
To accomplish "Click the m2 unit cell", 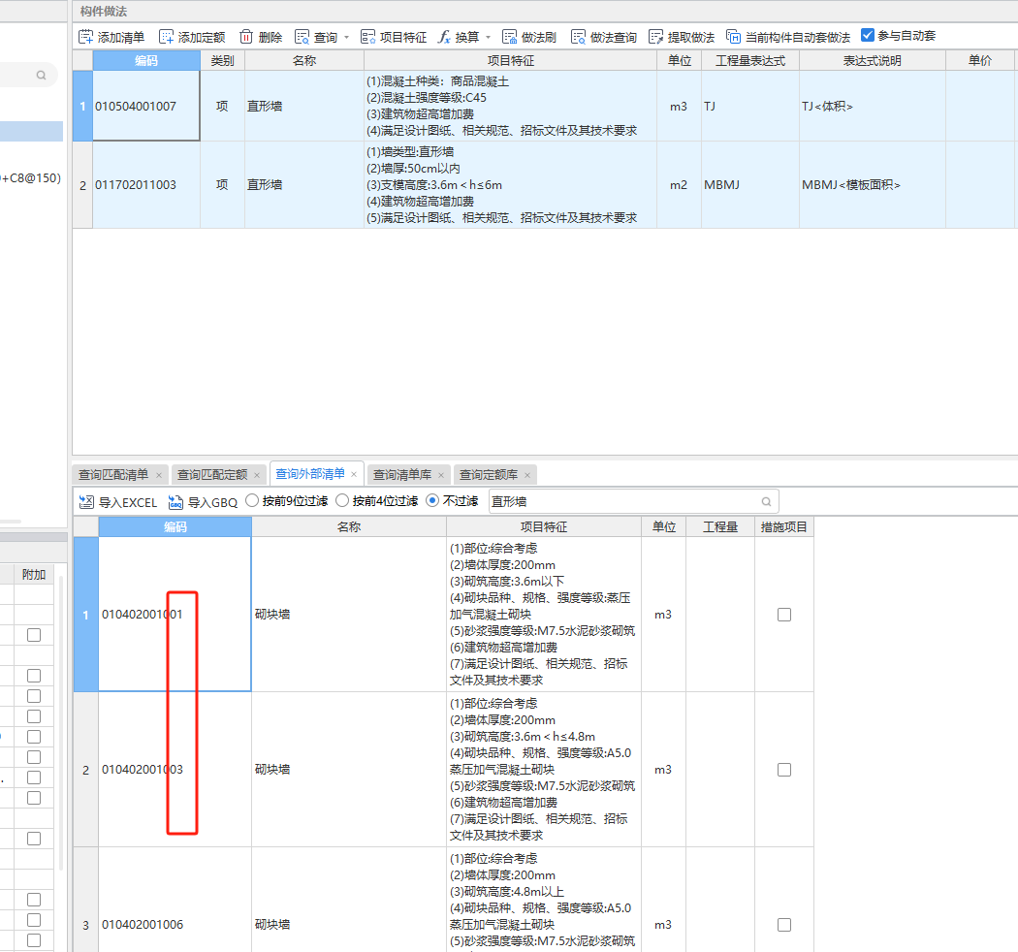I will [679, 185].
